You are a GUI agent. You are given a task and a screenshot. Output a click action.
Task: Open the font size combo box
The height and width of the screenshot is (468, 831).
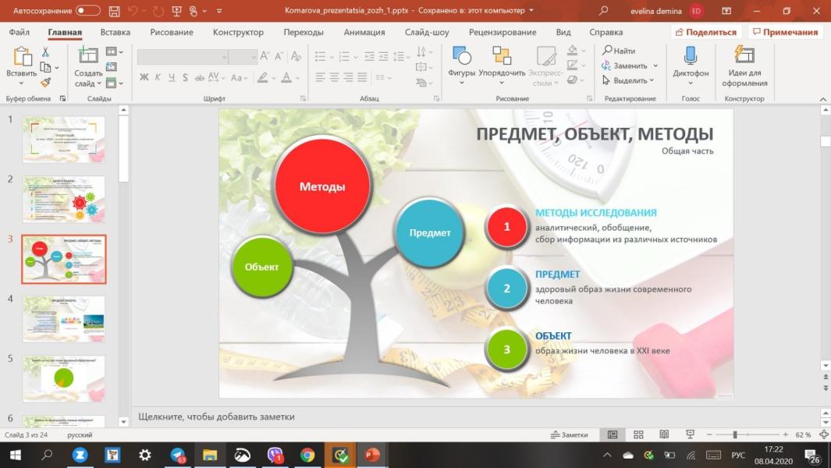click(x=243, y=56)
